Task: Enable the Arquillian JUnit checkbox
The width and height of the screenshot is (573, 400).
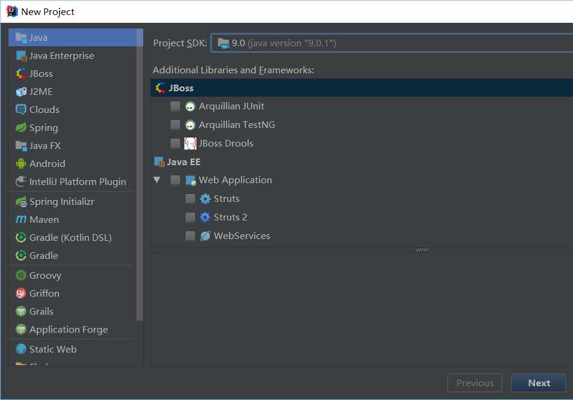Action: pyautogui.click(x=175, y=106)
